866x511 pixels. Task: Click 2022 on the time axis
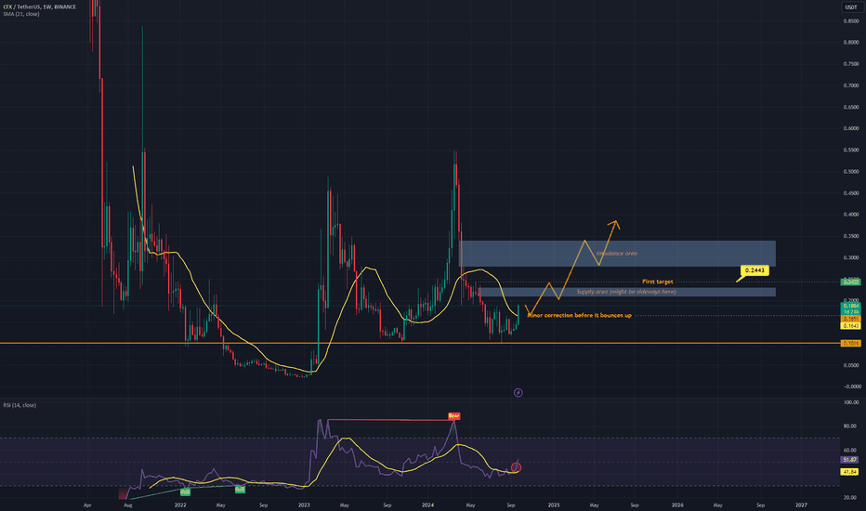click(x=180, y=504)
